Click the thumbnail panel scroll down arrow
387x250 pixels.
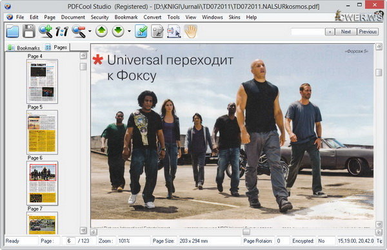click(x=83, y=231)
